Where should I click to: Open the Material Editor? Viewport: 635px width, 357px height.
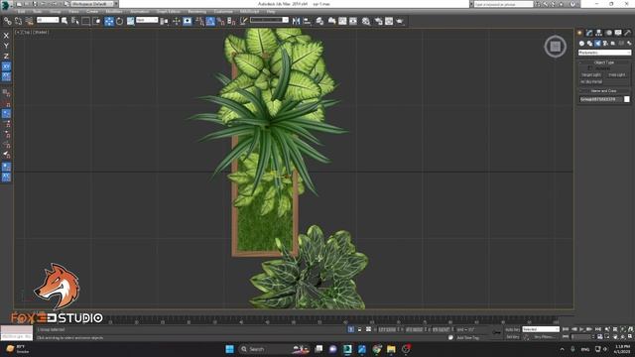(366, 21)
